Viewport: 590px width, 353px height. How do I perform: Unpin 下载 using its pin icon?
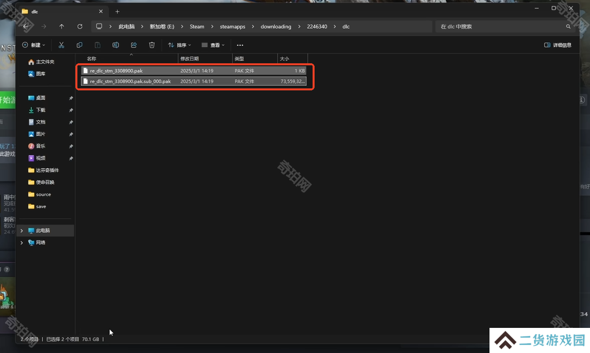click(71, 110)
